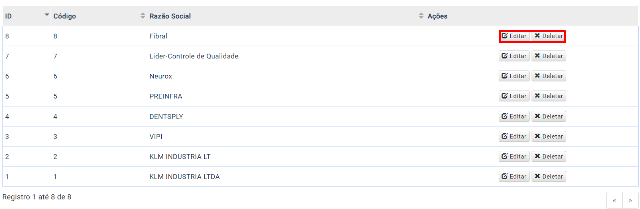
Task: Click the edit icon for VIPI
Action: [505, 136]
